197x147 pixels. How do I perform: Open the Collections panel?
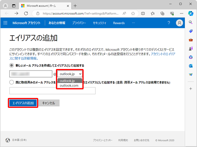(x=162, y=13)
